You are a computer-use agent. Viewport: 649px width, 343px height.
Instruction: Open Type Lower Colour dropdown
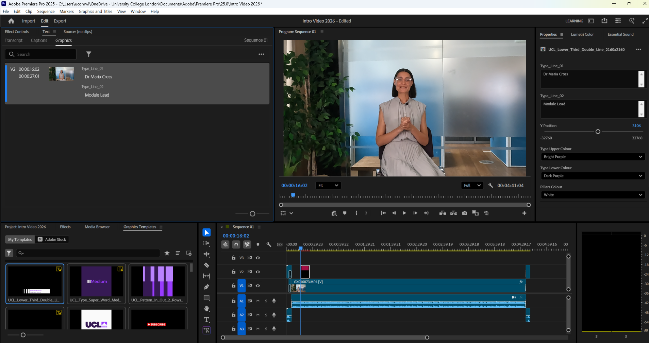click(x=593, y=176)
